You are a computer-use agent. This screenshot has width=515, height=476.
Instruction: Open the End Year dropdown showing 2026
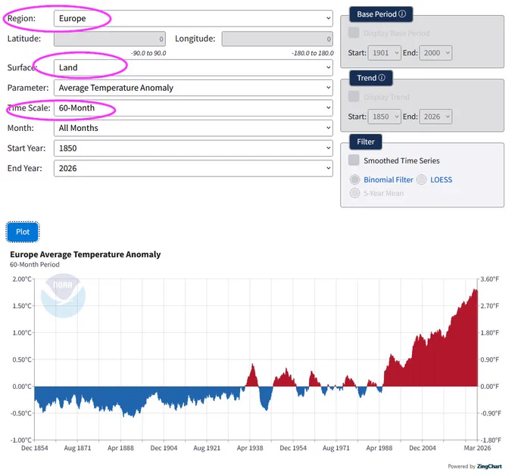pos(193,169)
